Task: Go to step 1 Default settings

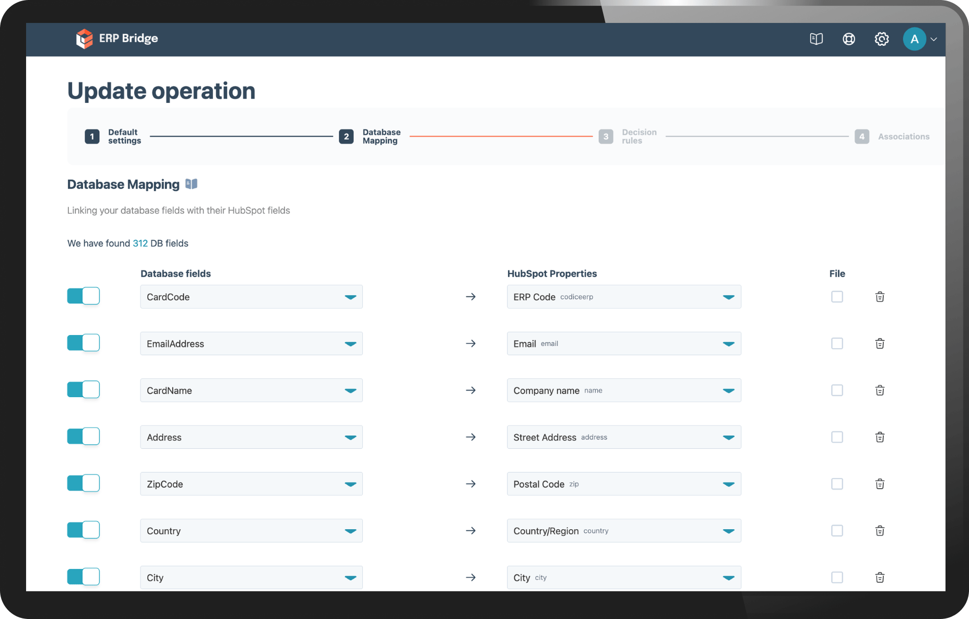Action: pos(113,136)
